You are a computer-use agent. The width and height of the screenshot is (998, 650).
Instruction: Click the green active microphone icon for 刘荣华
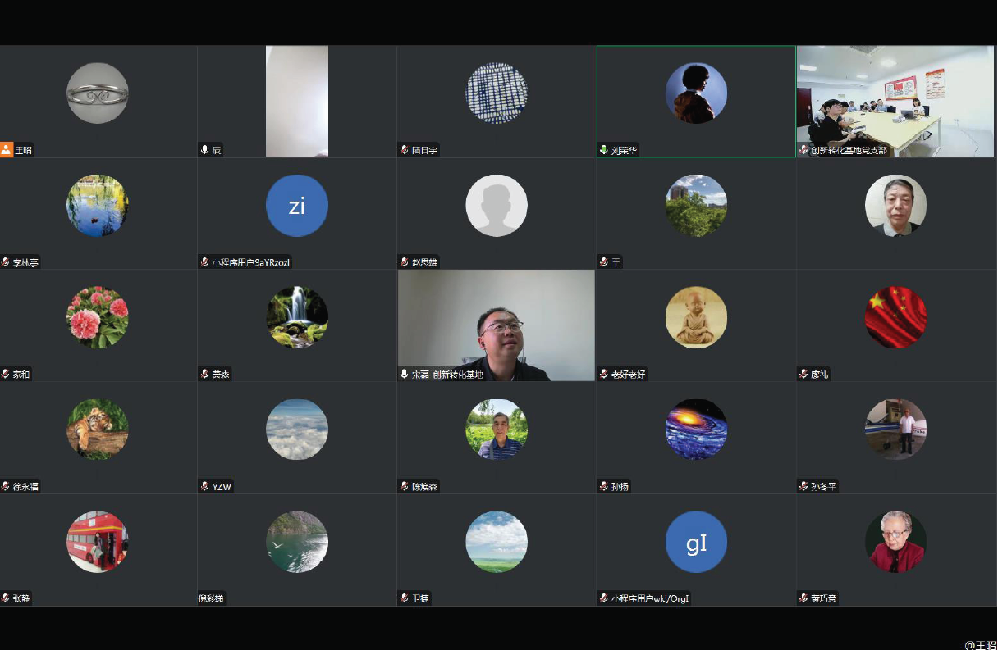[604, 150]
